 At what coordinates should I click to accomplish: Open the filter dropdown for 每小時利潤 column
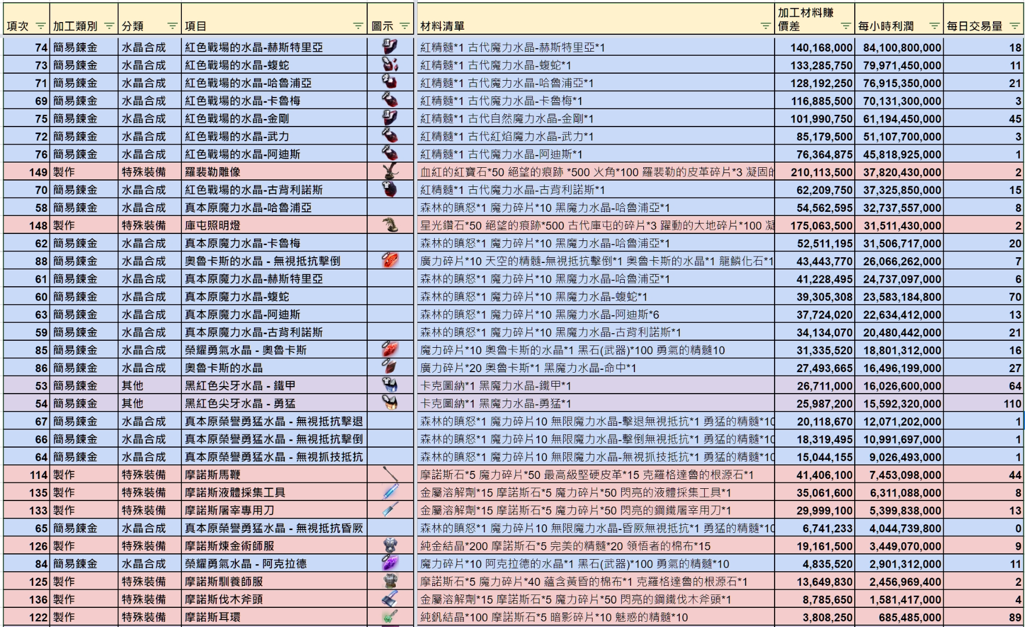click(934, 26)
